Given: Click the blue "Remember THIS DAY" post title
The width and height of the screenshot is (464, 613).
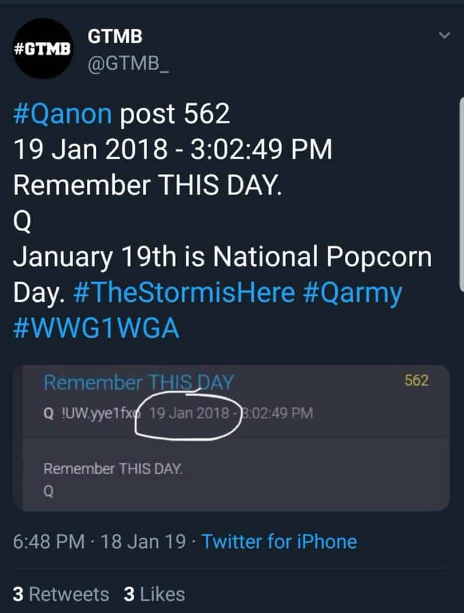Looking at the screenshot, I should pyautogui.click(x=138, y=383).
